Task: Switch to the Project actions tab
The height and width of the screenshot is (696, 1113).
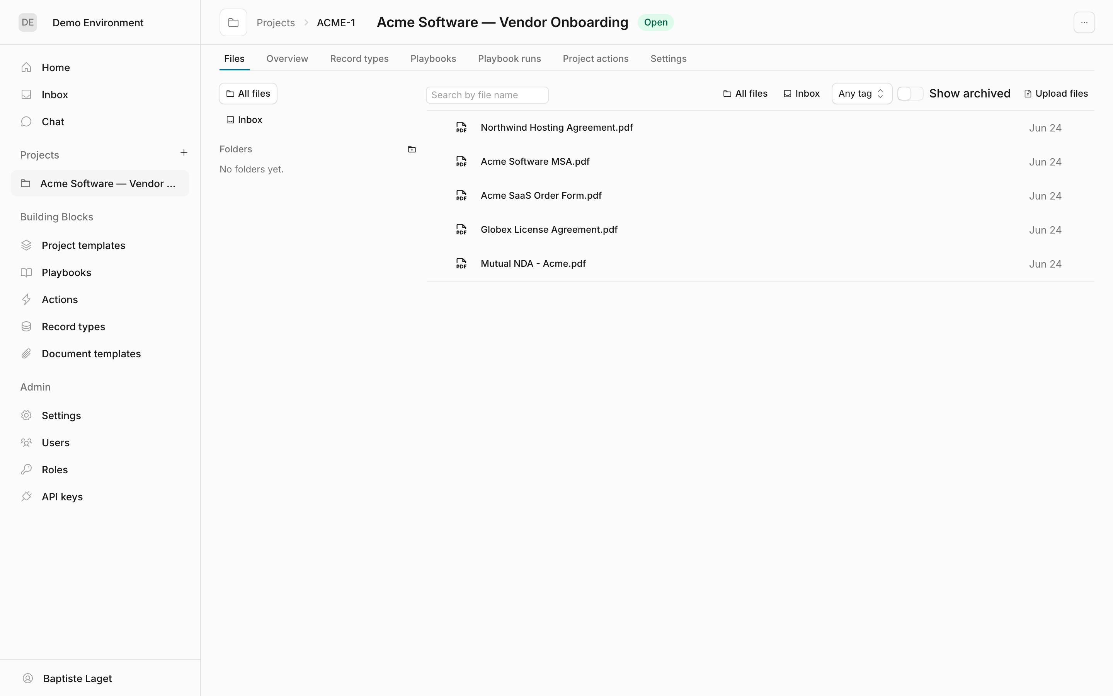Action: [x=595, y=58]
